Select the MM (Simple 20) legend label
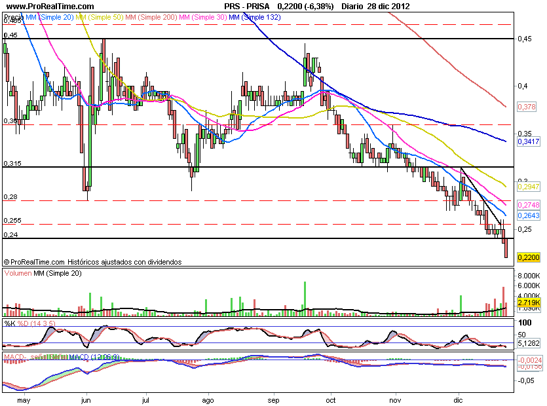This screenshot has height=406, width=547. pyautogui.click(x=50, y=17)
